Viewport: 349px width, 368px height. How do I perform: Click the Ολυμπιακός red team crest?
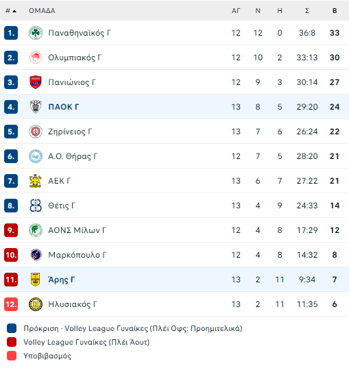coord(36,58)
